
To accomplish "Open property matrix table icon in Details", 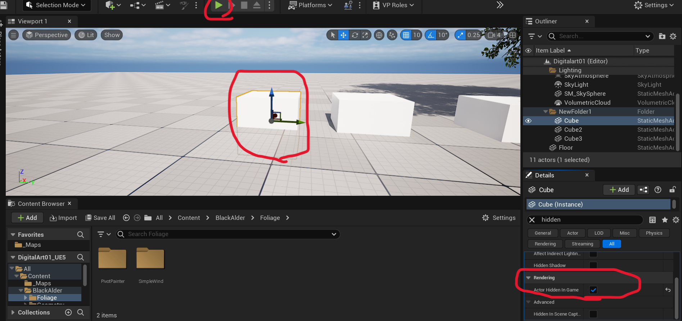I will (652, 220).
